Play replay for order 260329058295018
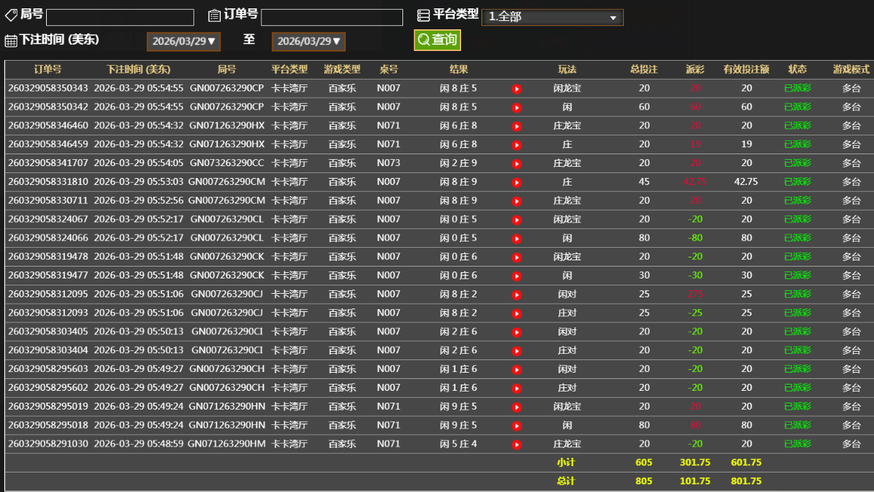874x492 pixels. click(516, 426)
